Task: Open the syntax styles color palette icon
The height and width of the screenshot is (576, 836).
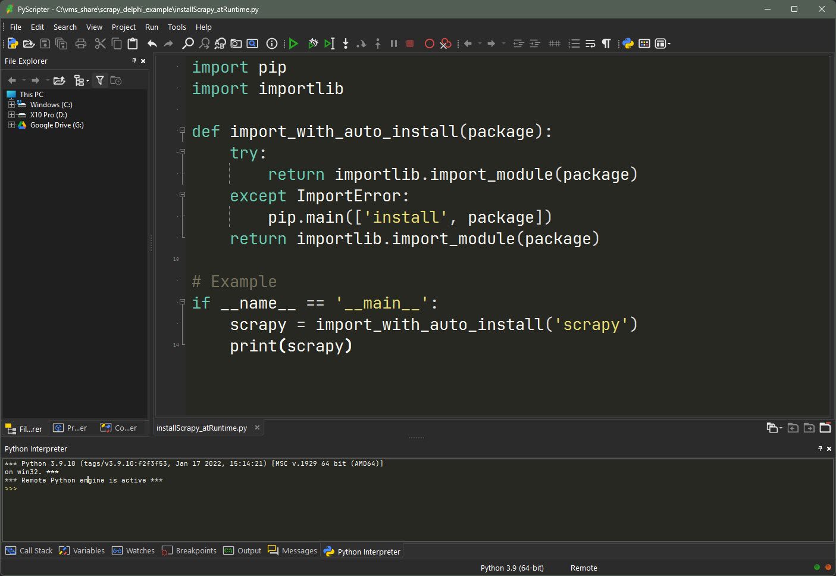Action: (x=644, y=43)
